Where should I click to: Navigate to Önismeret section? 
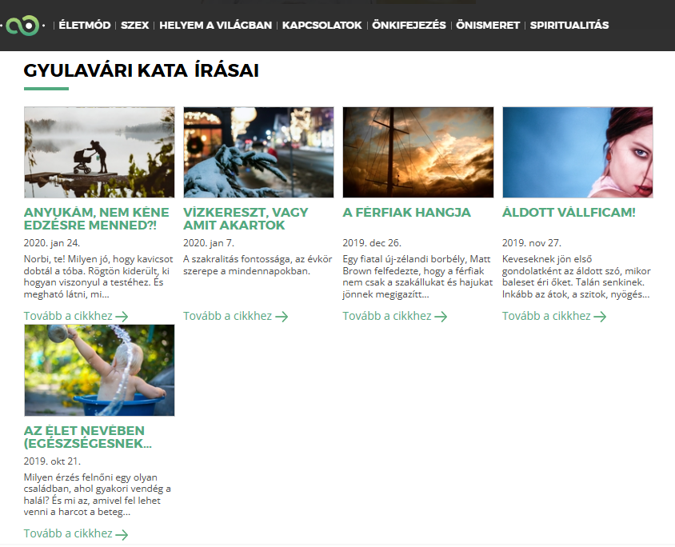[x=487, y=26]
